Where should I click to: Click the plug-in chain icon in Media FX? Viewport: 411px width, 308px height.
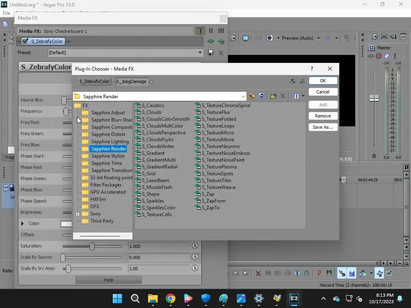tap(210, 41)
